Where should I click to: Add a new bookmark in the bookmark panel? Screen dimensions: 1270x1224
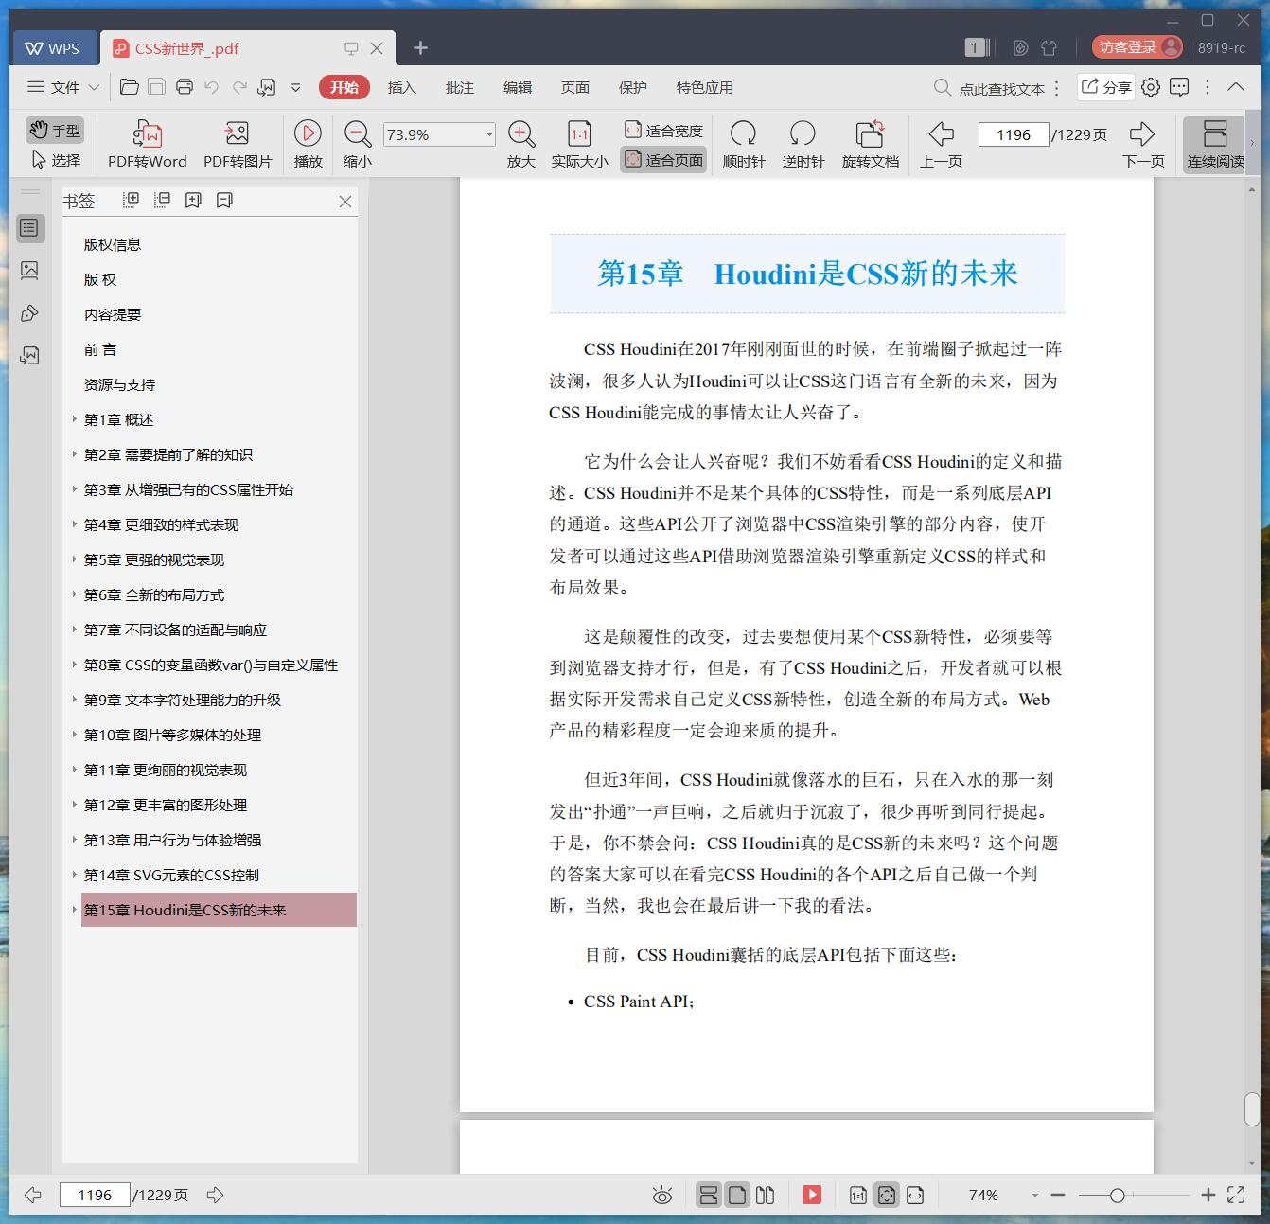click(x=193, y=200)
